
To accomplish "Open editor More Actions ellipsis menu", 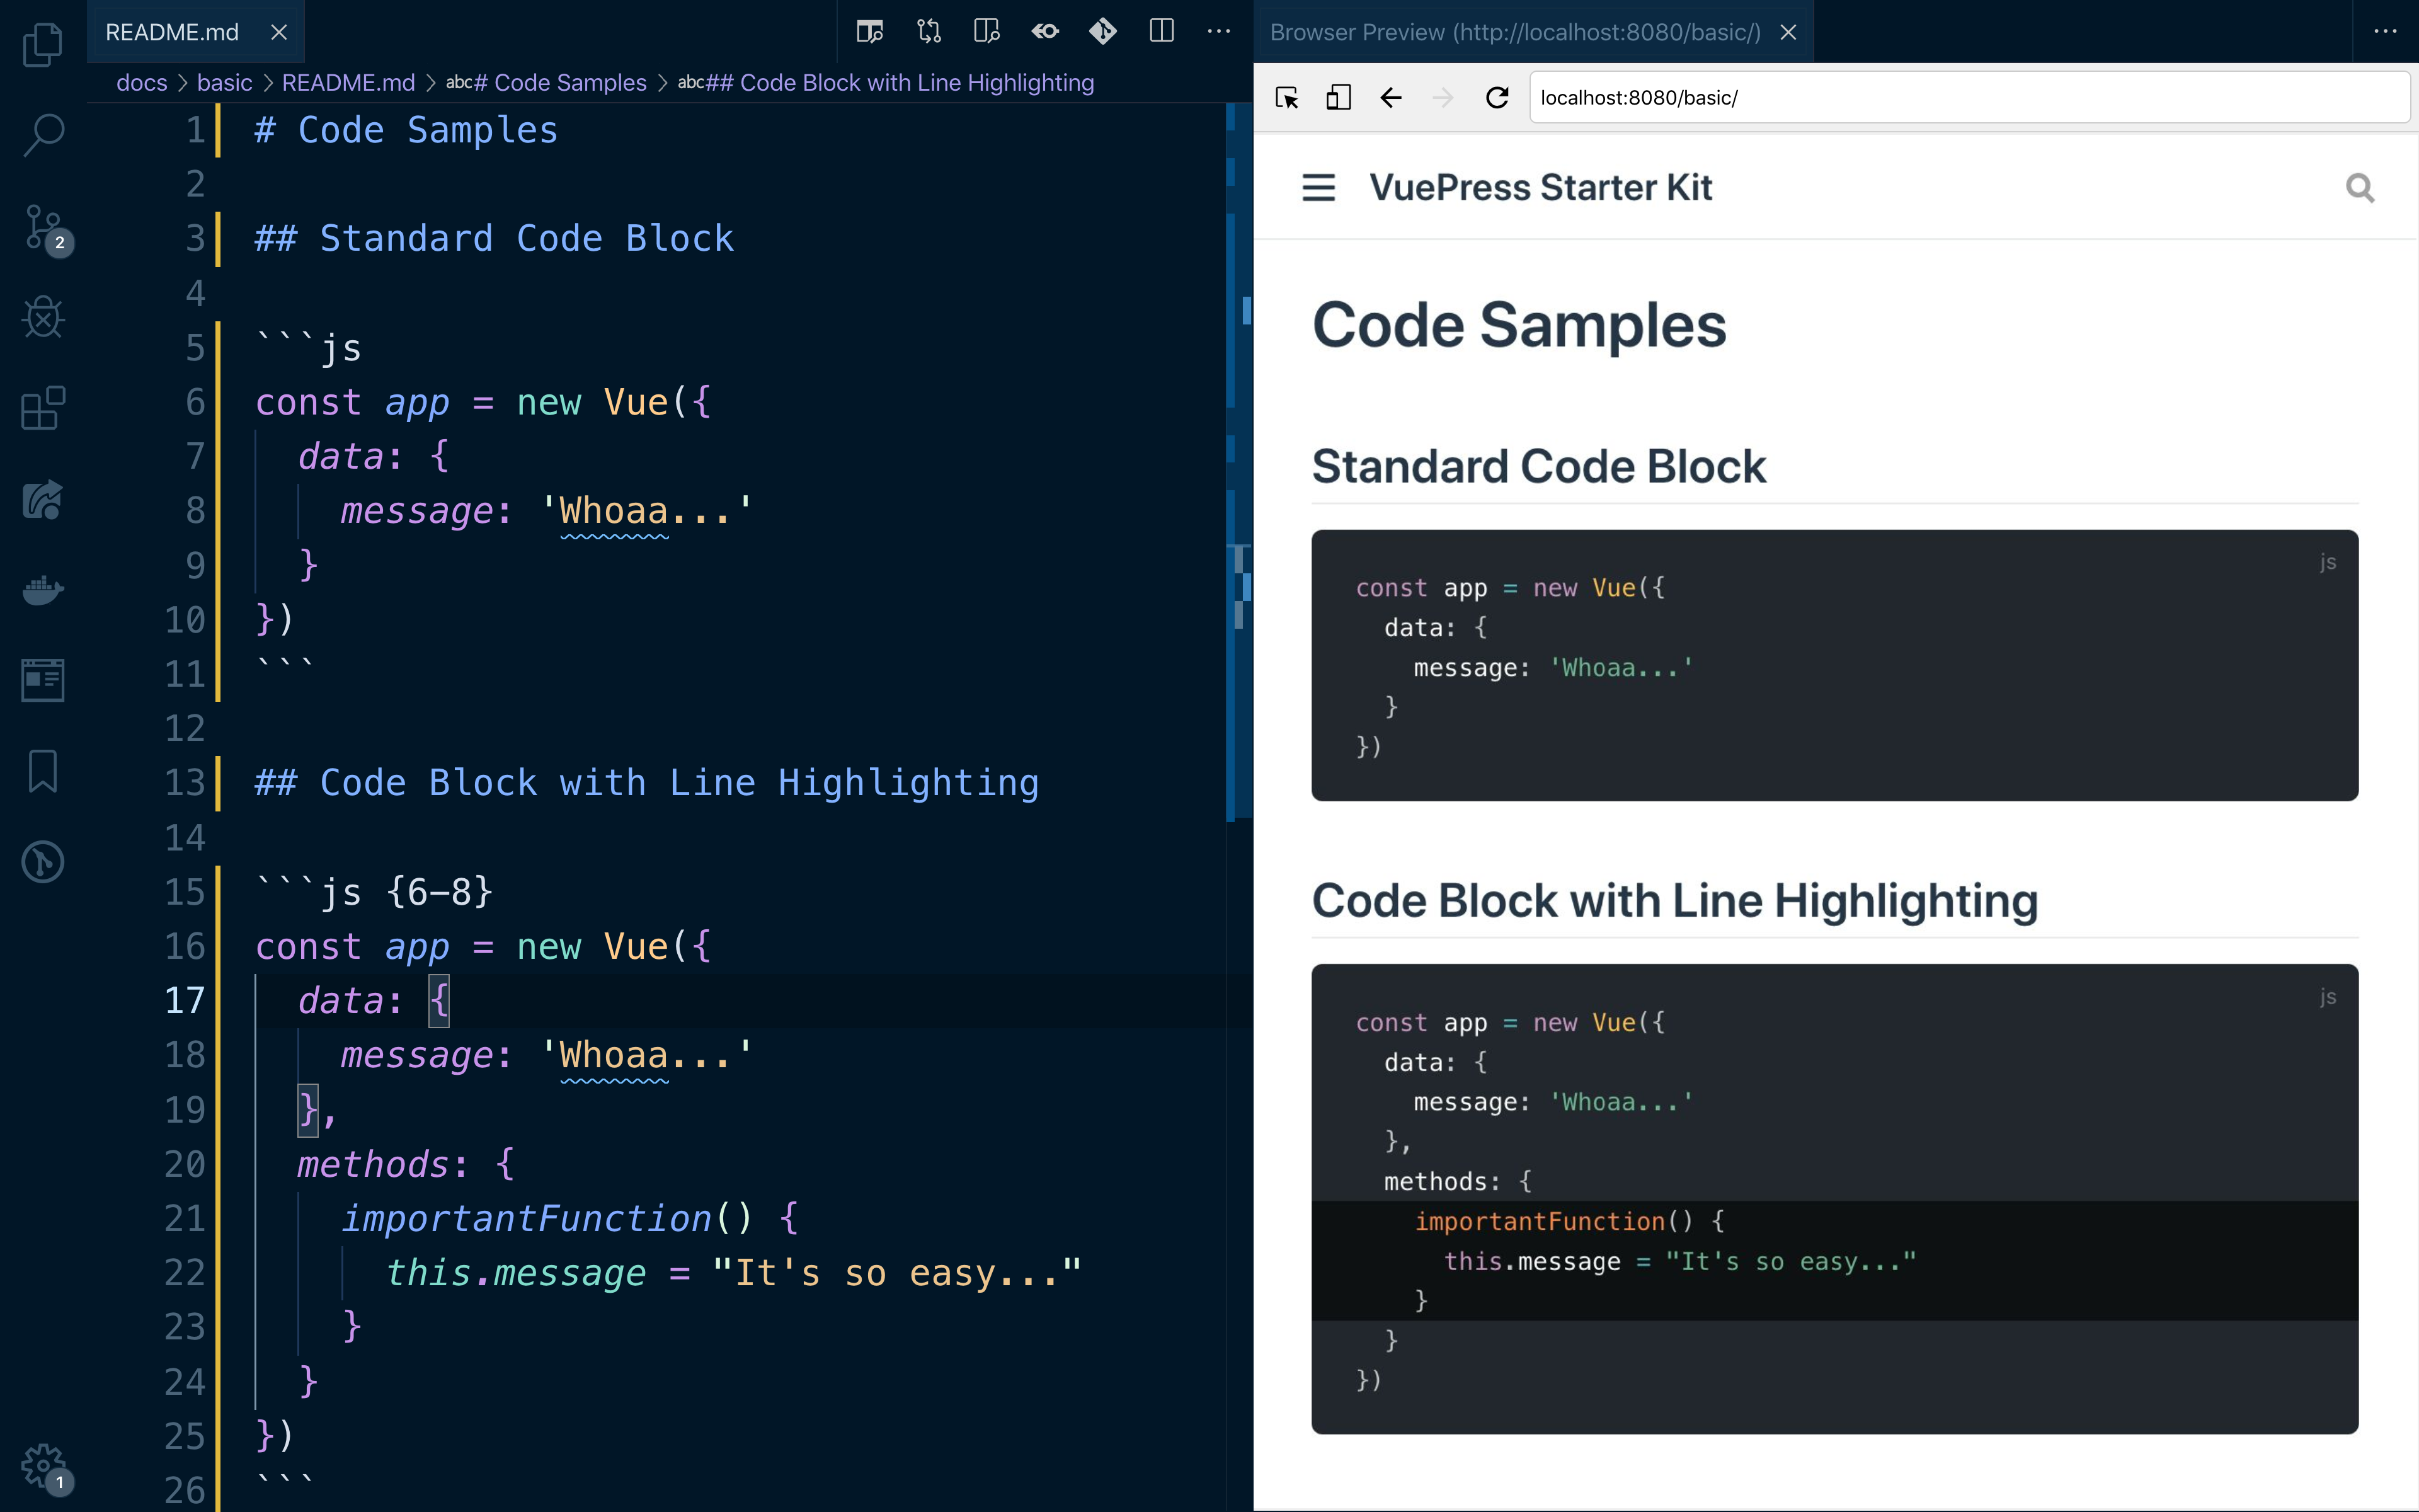I will coord(1218,32).
